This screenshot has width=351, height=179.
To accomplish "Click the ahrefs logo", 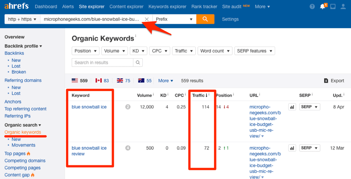I will 16,6.
